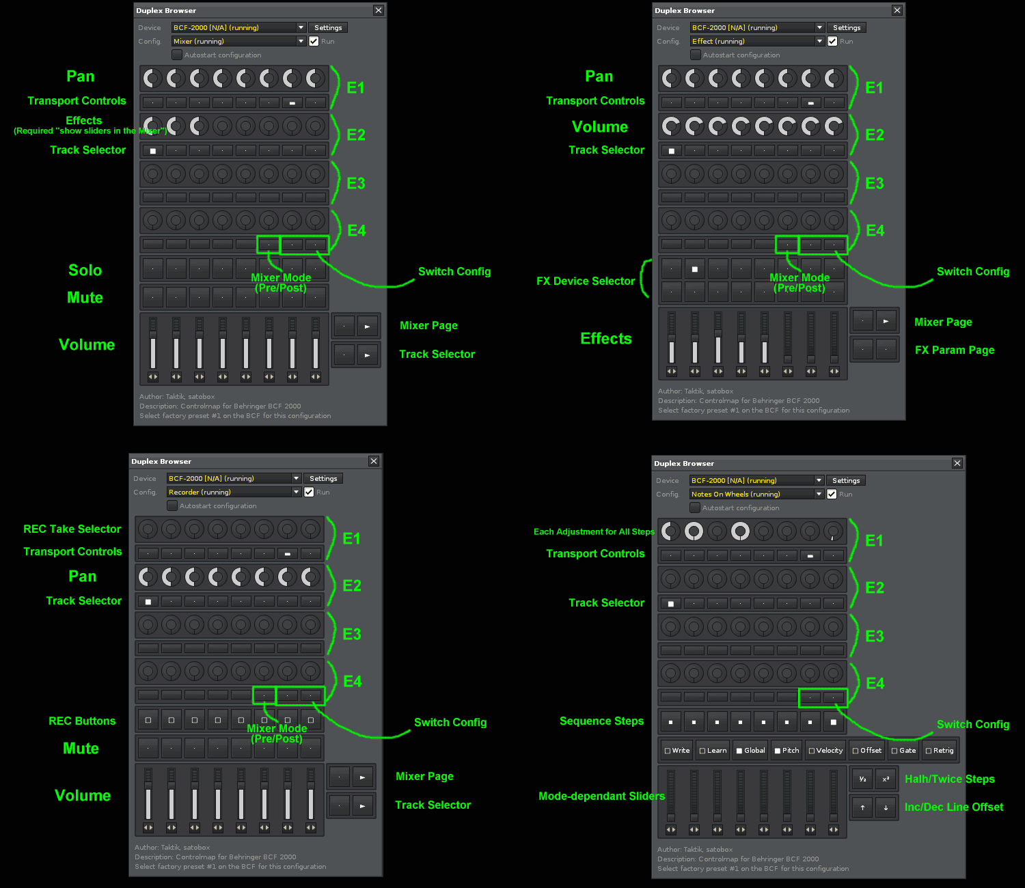Enable the Gate mode checkbox
Image resolution: width=1025 pixels, height=888 pixels.
[903, 751]
